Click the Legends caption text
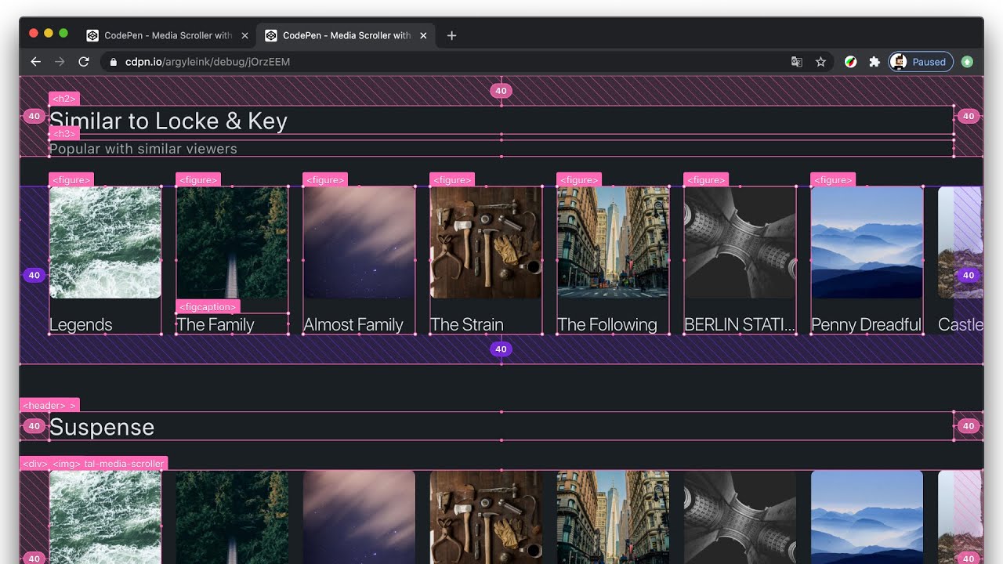The height and width of the screenshot is (564, 1003). tap(81, 324)
